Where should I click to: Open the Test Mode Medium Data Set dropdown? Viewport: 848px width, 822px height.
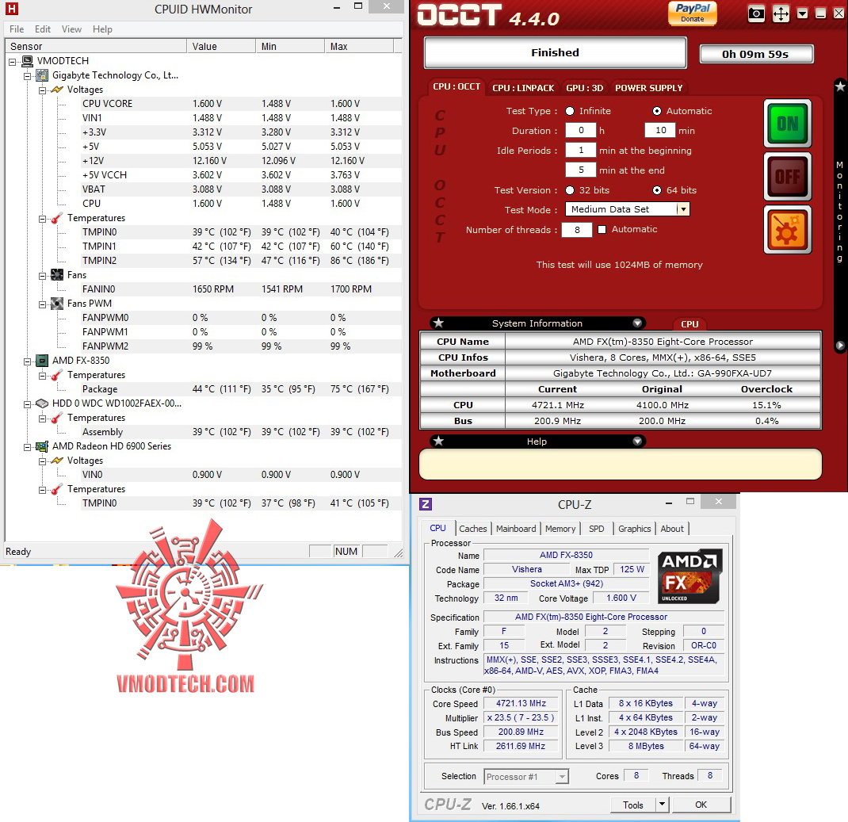[x=683, y=209]
